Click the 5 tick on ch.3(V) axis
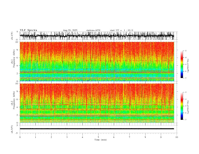This screenshot has height=154, width=199. click(17, 125)
